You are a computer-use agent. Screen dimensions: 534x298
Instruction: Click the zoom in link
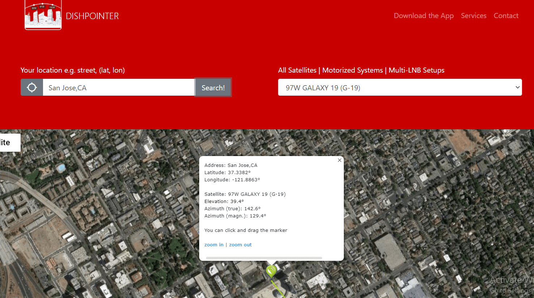214,245
